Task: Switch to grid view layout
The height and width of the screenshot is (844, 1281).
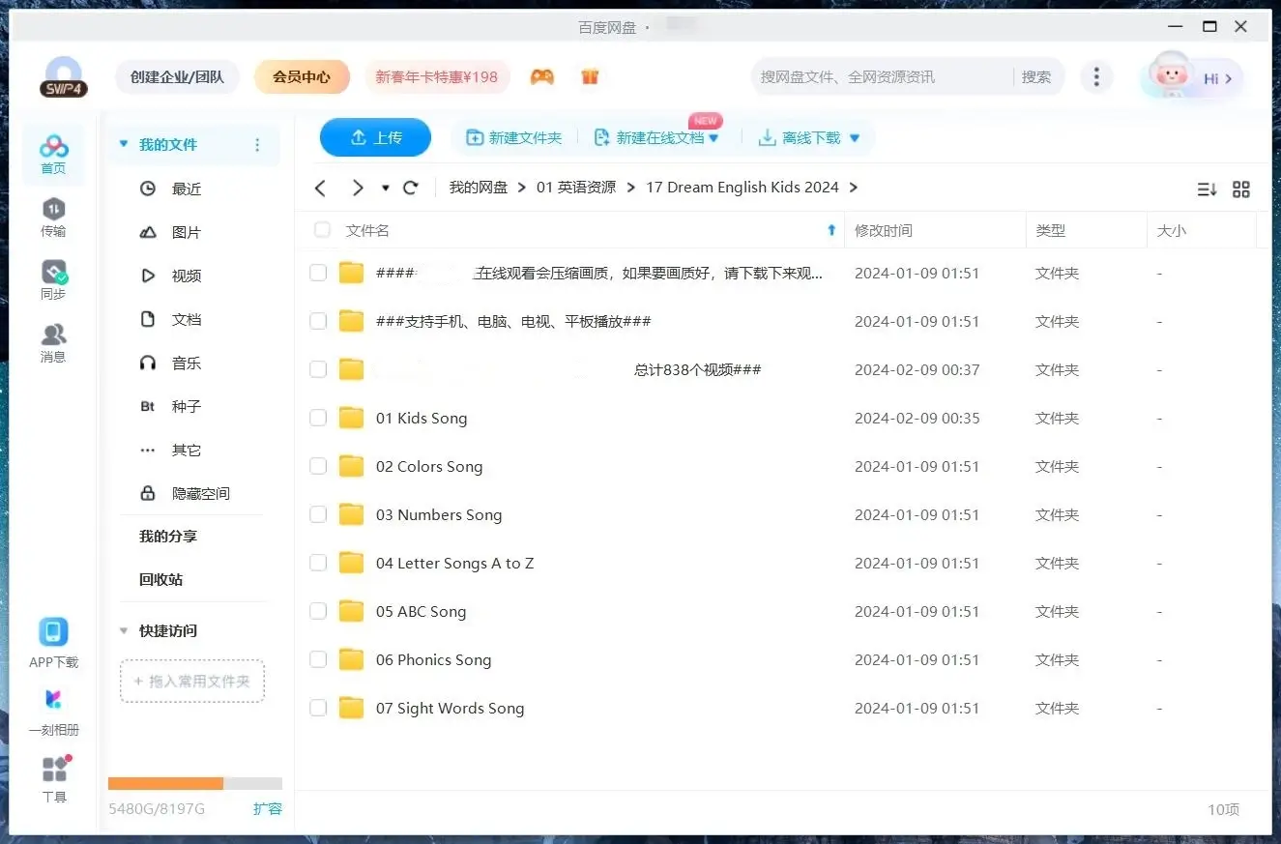Action: click(1241, 189)
